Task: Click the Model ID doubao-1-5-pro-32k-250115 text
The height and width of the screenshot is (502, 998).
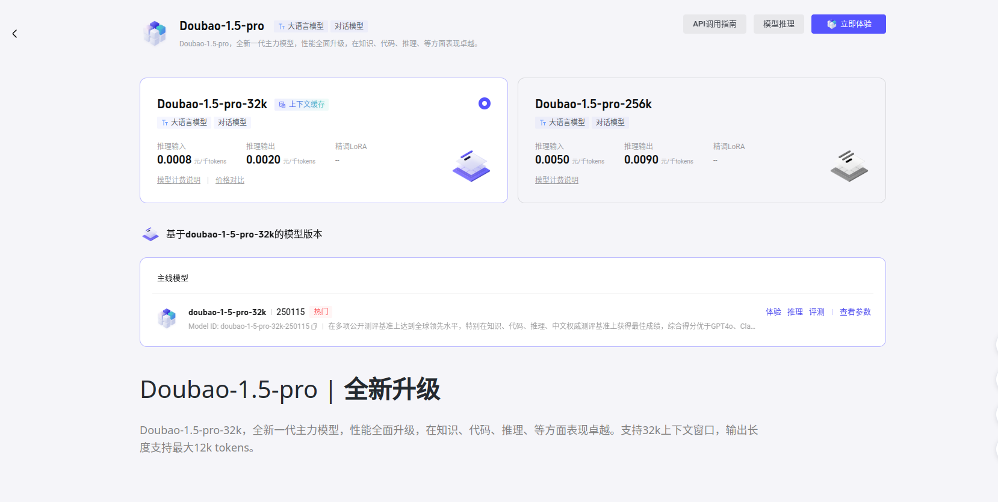Action: point(249,326)
